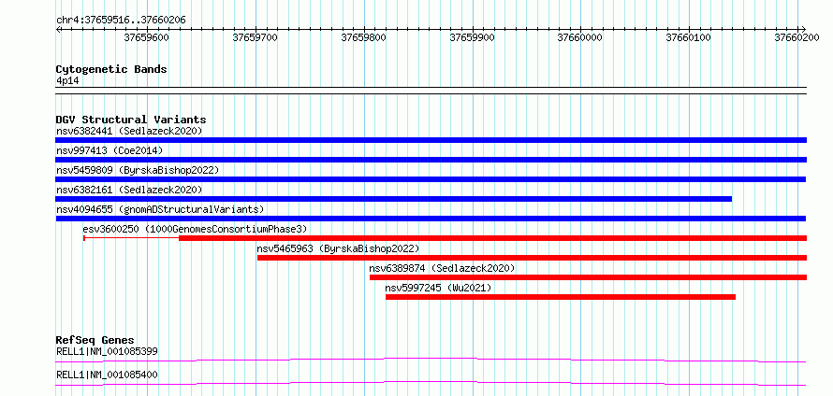Select the 4p14 band label
Viewport: 833px width, 396px height.
67,81
